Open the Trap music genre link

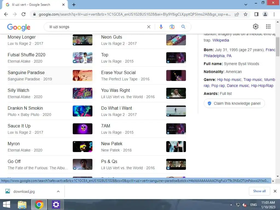(x=253, y=80)
